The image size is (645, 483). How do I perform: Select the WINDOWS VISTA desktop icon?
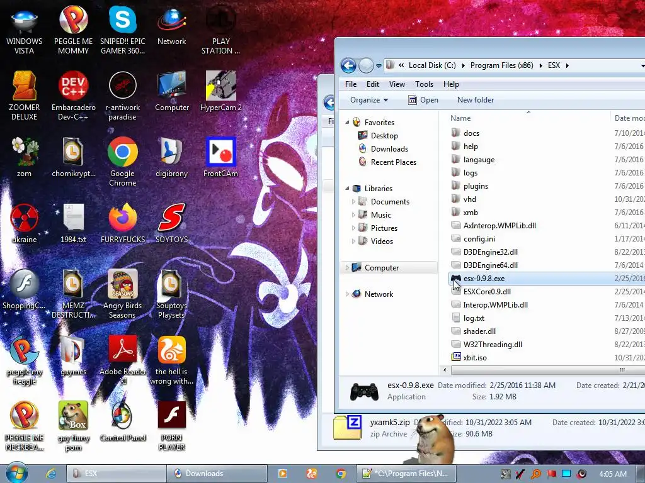[x=24, y=30]
